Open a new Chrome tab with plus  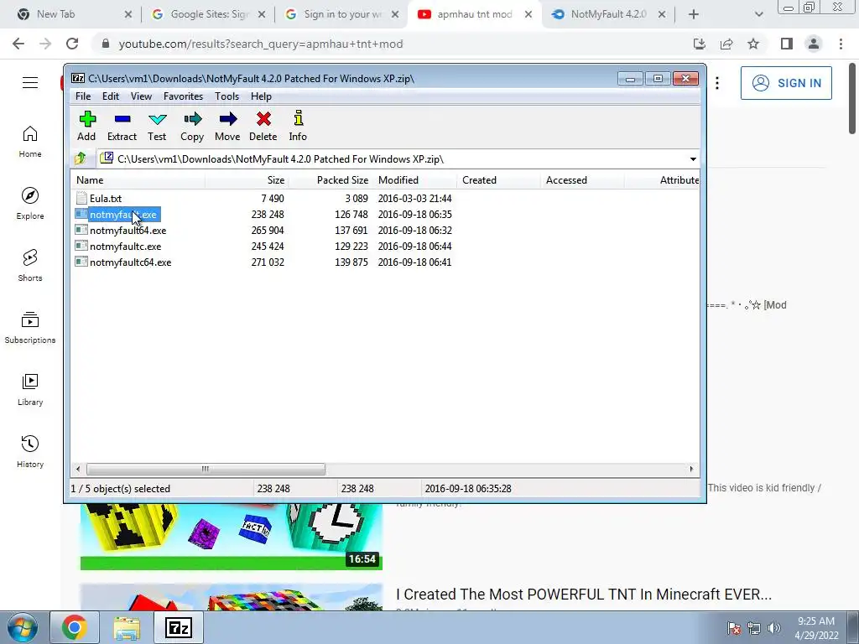pyautogui.click(x=694, y=14)
